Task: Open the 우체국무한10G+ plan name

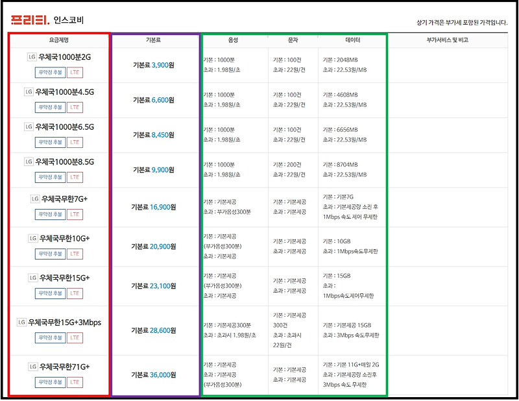Action: (x=64, y=238)
